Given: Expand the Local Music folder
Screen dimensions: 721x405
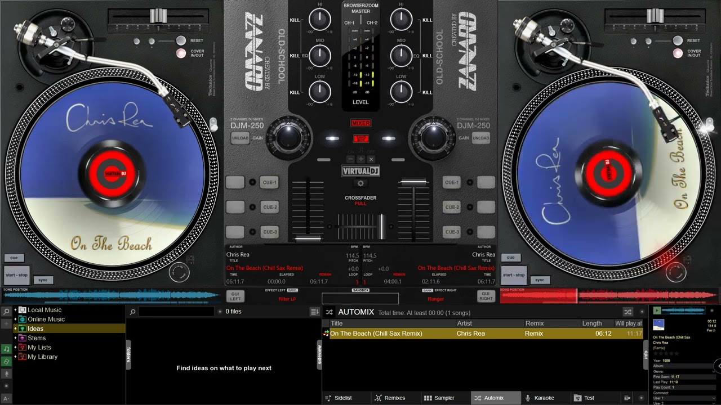Looking at the screenshot, I should [x=15, y=310].
